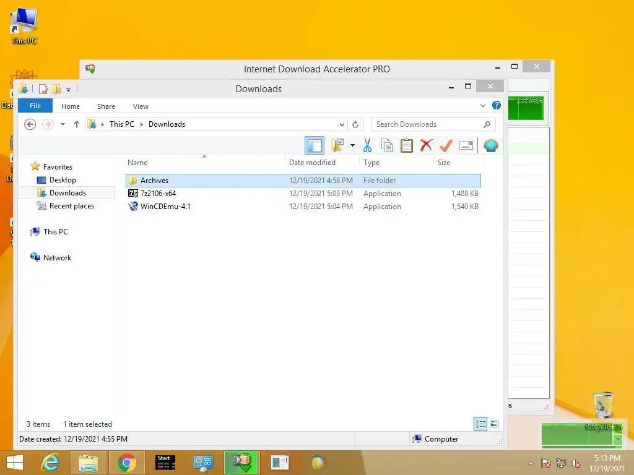The height and width of the screenshot is (475, 634).
Task: Sort by Date modified column header
Action: click(312, 163)
